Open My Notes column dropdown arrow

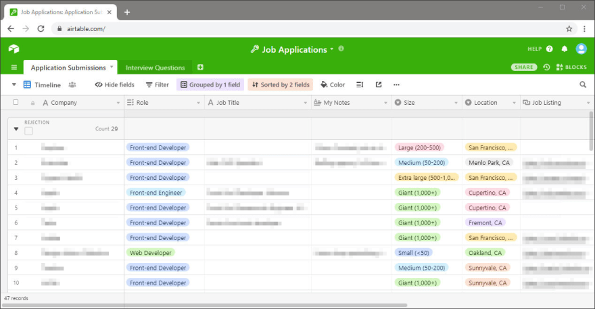(x=385, y=103)
